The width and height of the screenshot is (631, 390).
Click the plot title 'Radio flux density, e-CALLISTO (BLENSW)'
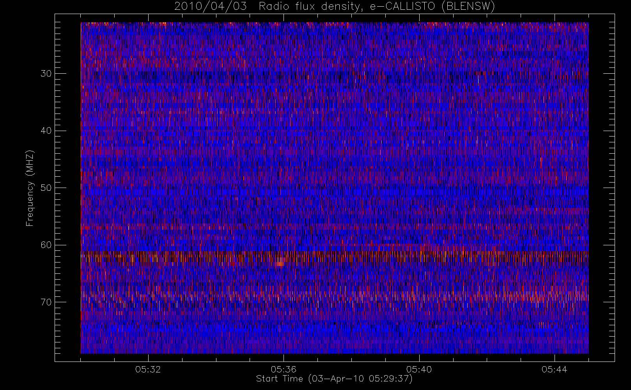377,7
